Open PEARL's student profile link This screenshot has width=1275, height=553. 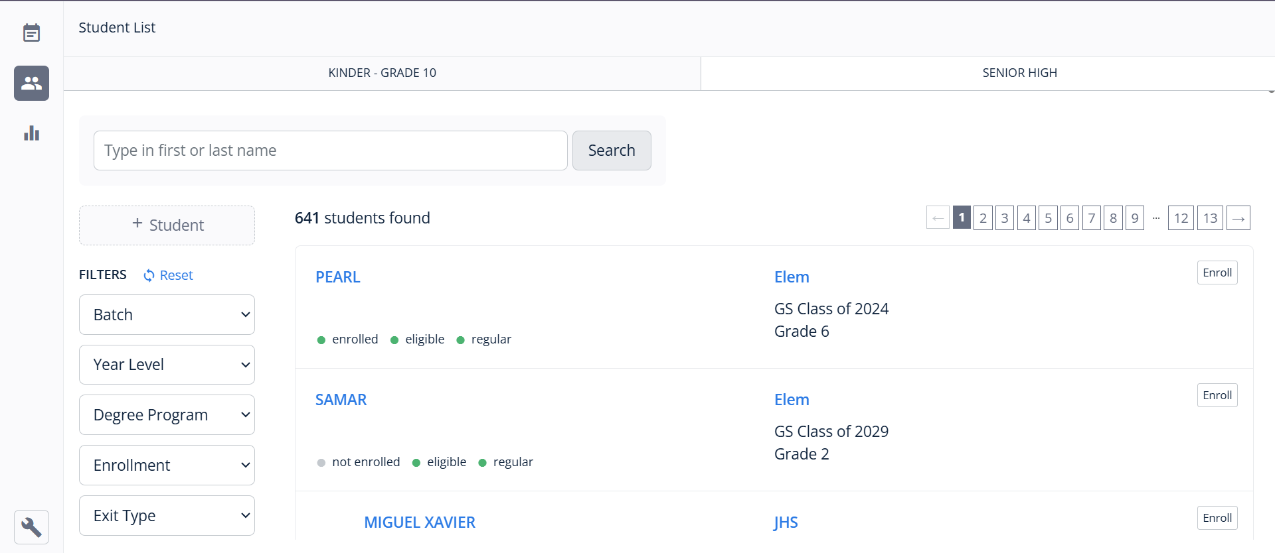coord(337,277)
